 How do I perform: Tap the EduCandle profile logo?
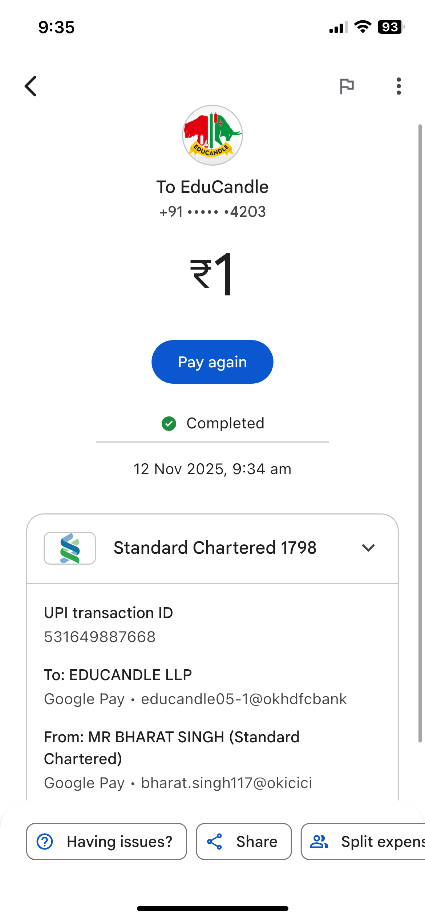[x=212, y=135]
